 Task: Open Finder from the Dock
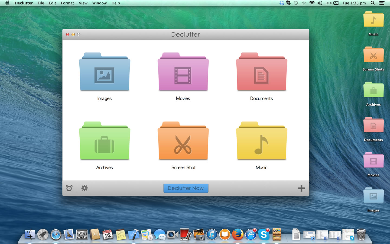pyautogui.click(x=30, y=234)
